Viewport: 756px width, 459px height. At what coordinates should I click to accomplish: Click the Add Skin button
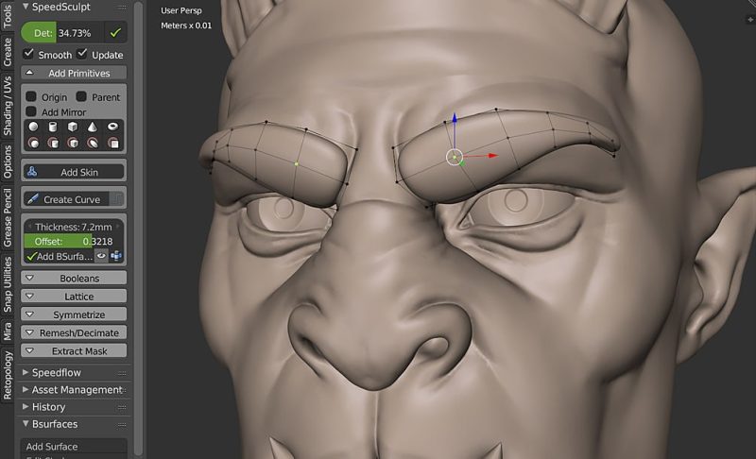[74, 172]
